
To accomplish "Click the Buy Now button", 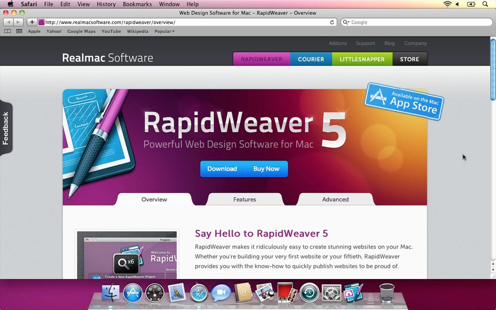I will pyautogui.click(x=267, y=169).
